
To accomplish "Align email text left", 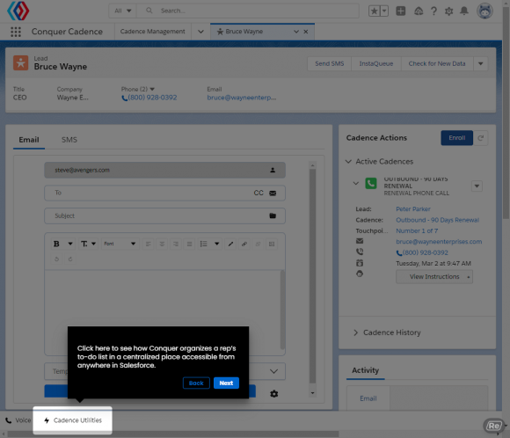I will point(148,244).
